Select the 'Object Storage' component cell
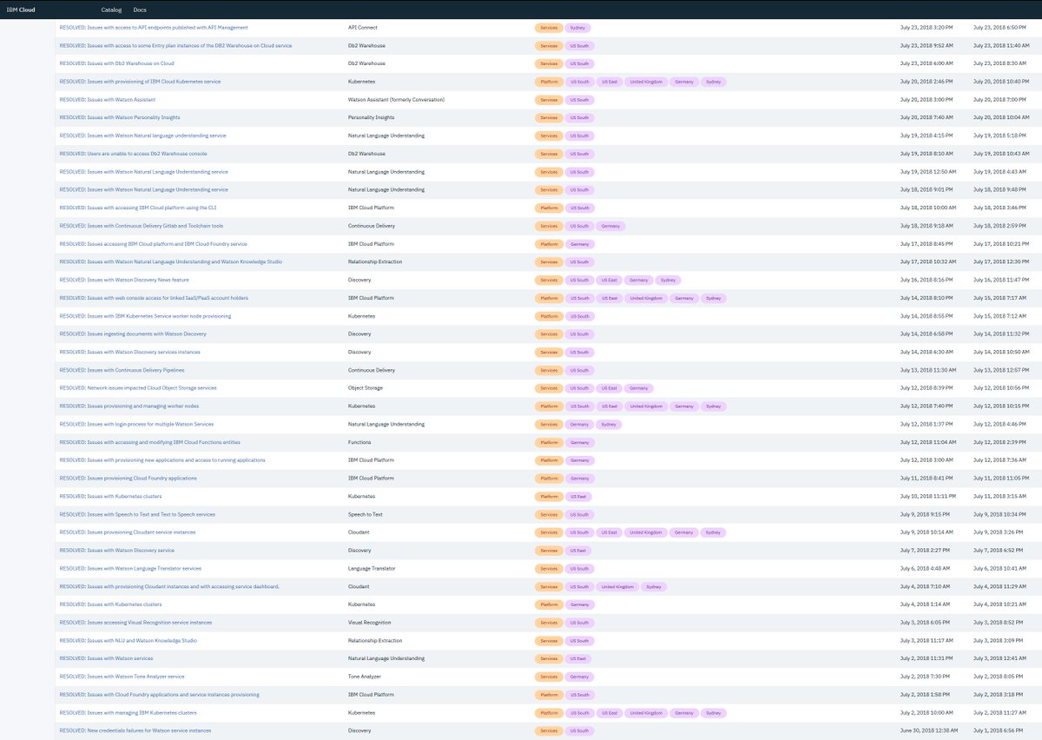 (366, 387)
